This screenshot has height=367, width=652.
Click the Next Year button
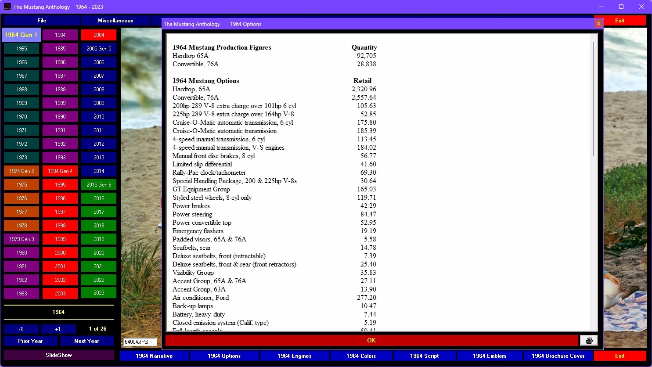(86, 341)
